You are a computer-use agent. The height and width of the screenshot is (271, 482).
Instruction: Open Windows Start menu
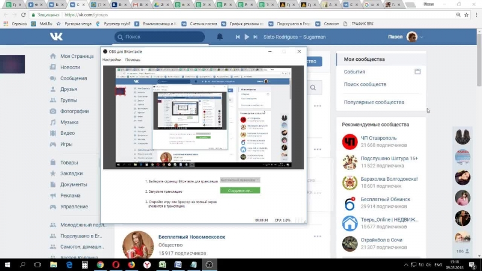pos(7,264)
